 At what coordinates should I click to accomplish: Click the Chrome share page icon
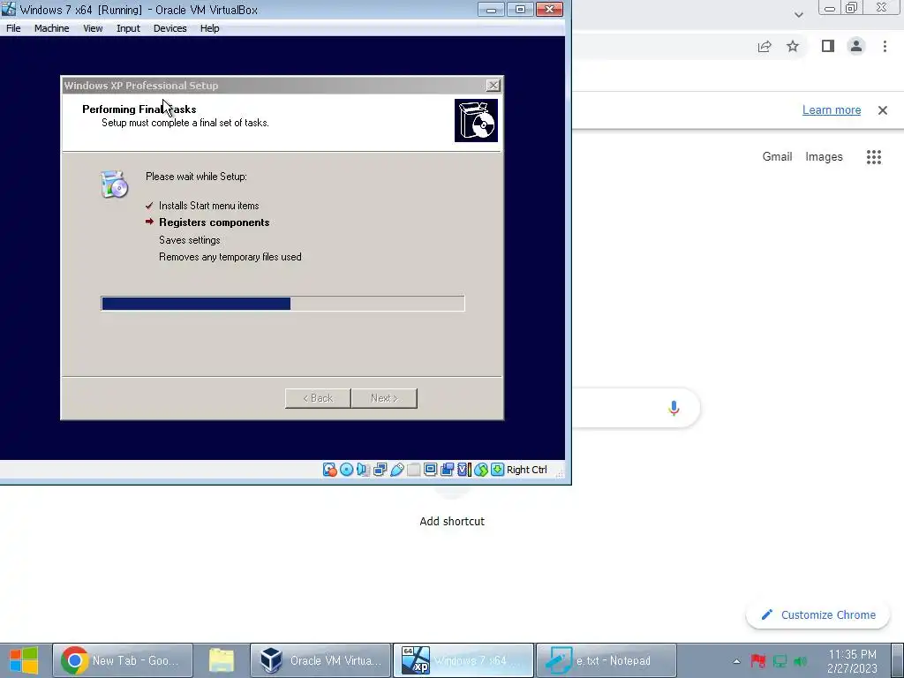(765, 47)
